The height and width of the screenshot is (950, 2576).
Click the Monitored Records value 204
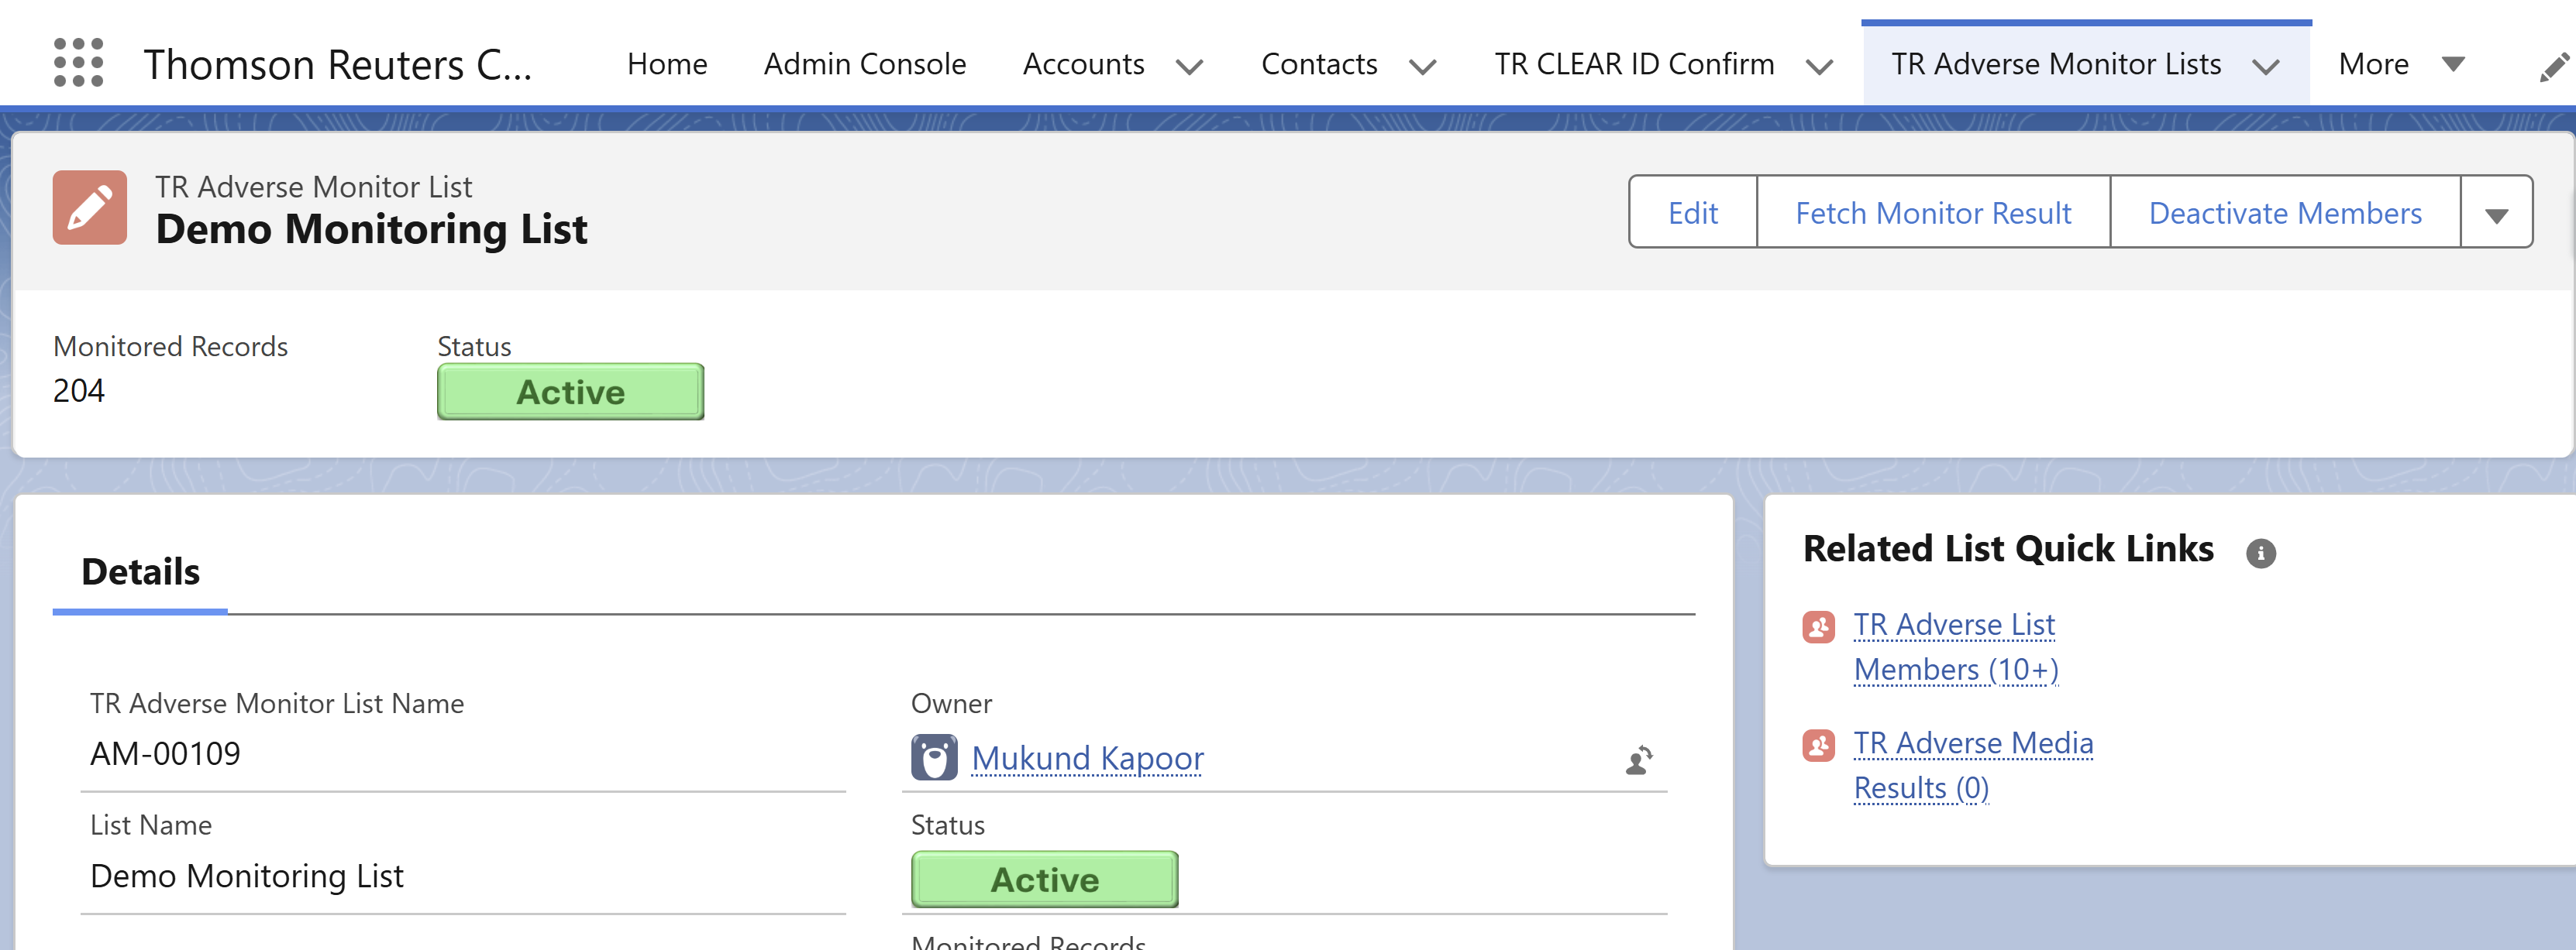[x=79, y=390]
